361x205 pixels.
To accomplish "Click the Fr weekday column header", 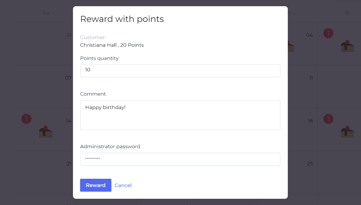I will pos(348,13).
